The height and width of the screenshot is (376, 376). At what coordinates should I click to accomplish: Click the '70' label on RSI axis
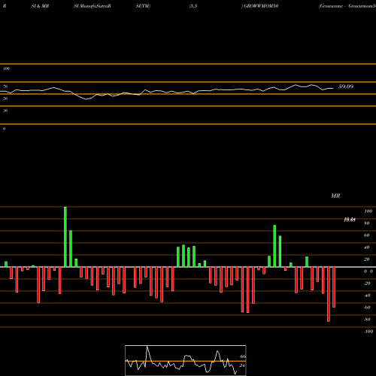tap(5, 86)
